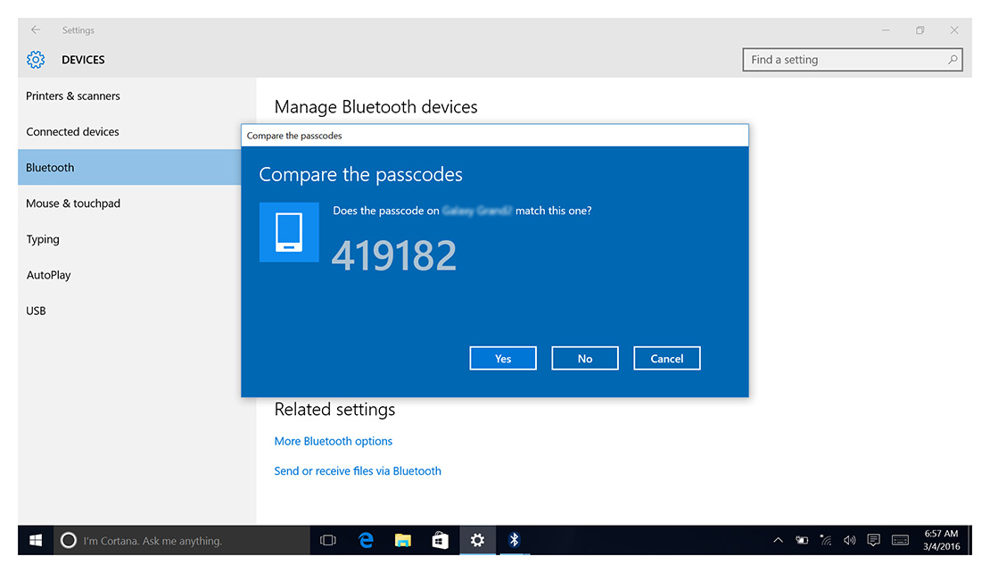Open USB settings page
Image resolution: width=990 pixels, height=573 pixels.
[x=129, y=311]
